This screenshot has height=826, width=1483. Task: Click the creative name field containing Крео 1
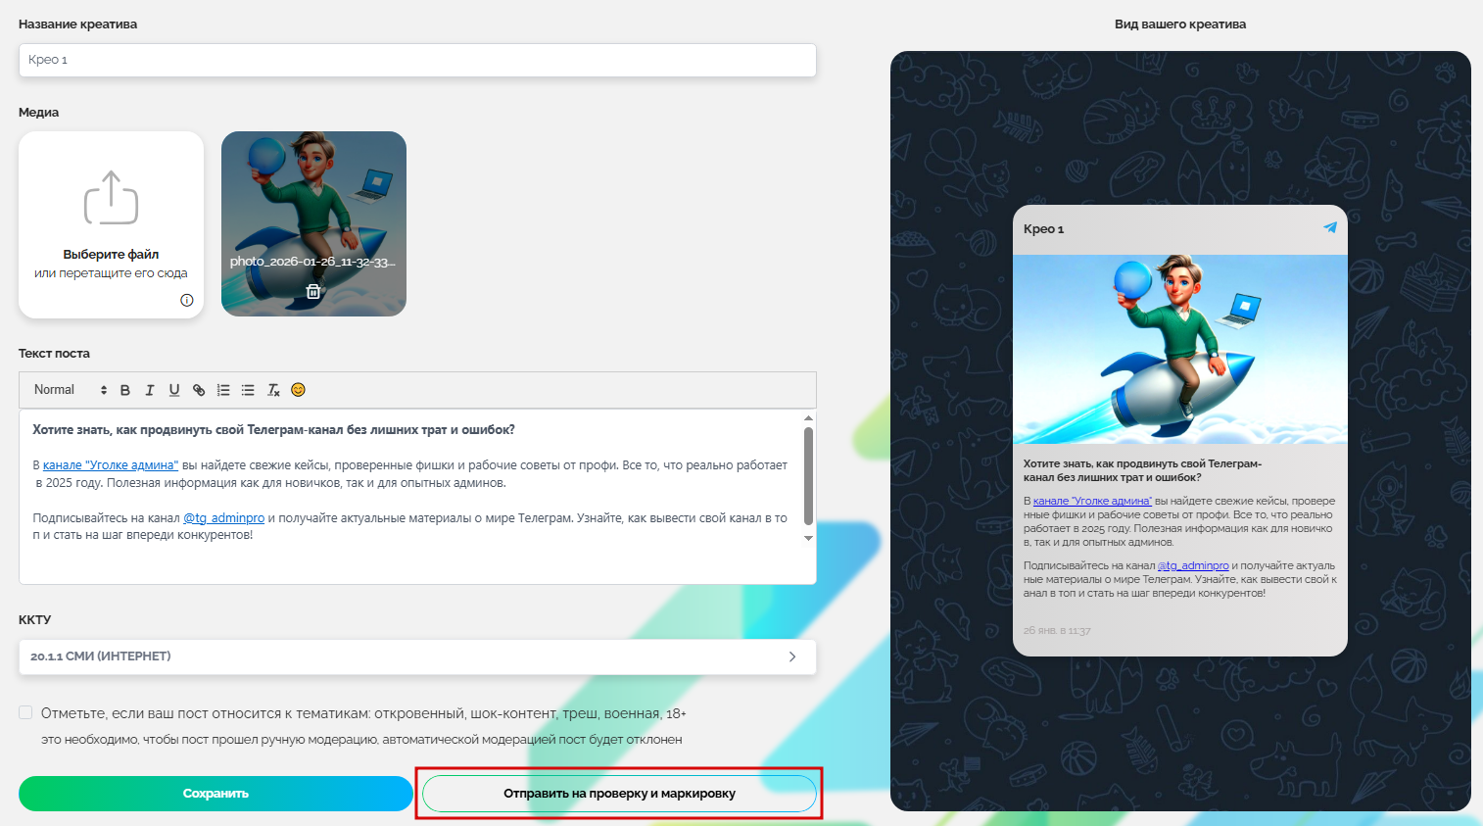pyautogui.click(x=417, y=60)
